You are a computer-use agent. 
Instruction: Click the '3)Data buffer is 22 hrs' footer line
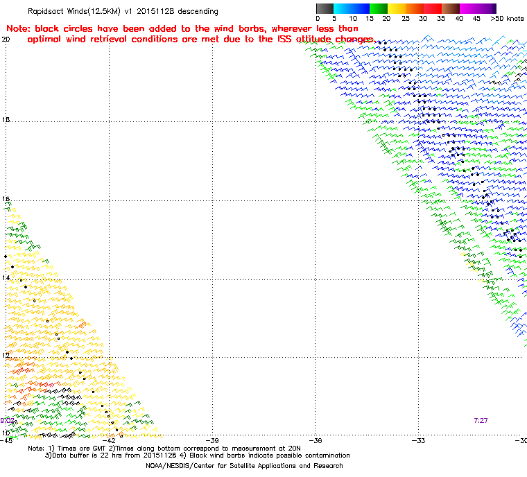pyautogui.click(x=198, y=456)
